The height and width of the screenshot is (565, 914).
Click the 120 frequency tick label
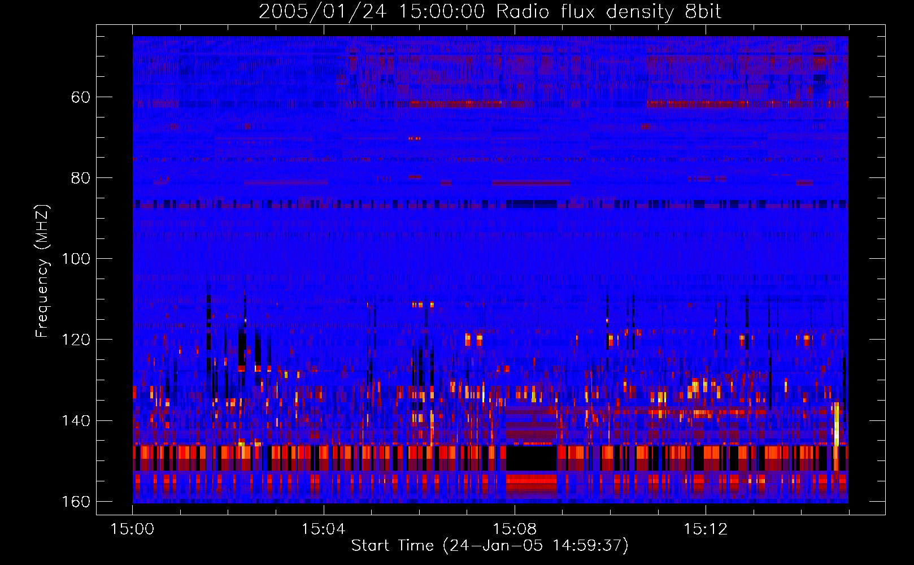(76, 340)
